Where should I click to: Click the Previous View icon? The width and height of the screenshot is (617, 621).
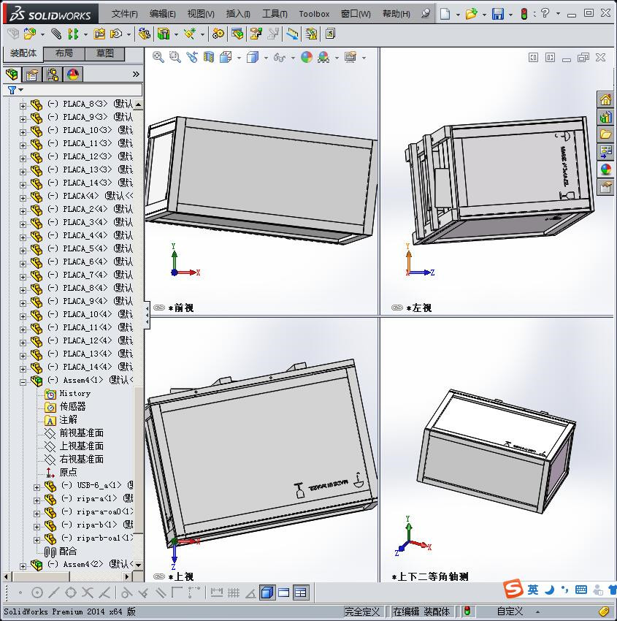click(x=192, y=58)
